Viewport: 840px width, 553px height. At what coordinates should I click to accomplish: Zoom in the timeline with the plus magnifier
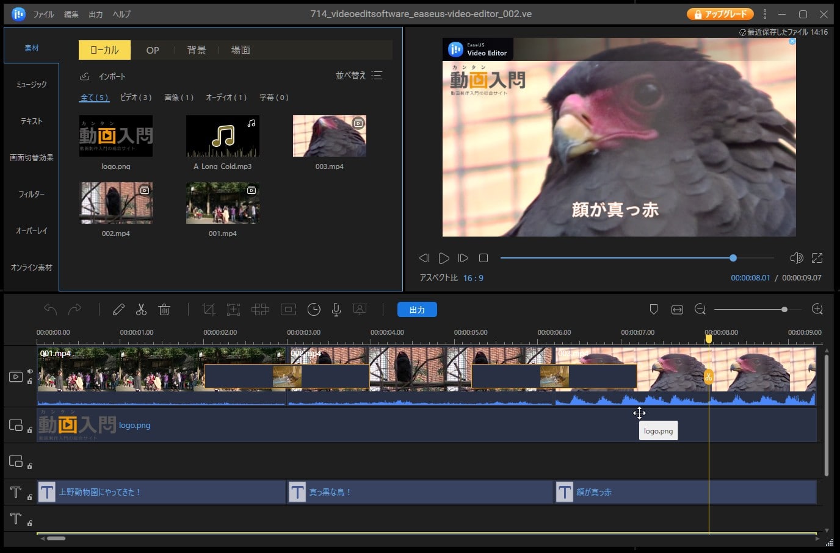pos(817,310)
